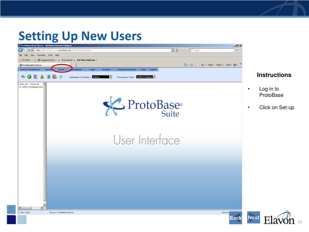Click the Logs button

click(x=92, y=70)
